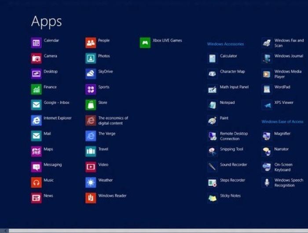
Task: Launch the Store app icon
Action: coord(91,105)
